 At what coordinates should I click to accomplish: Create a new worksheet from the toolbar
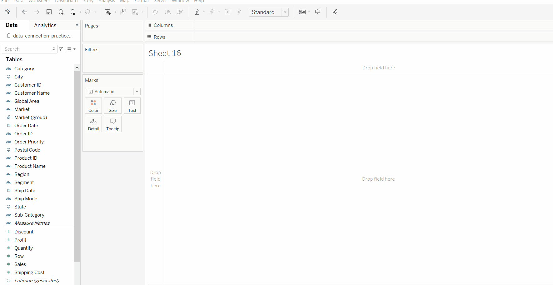tap(108, 12)
